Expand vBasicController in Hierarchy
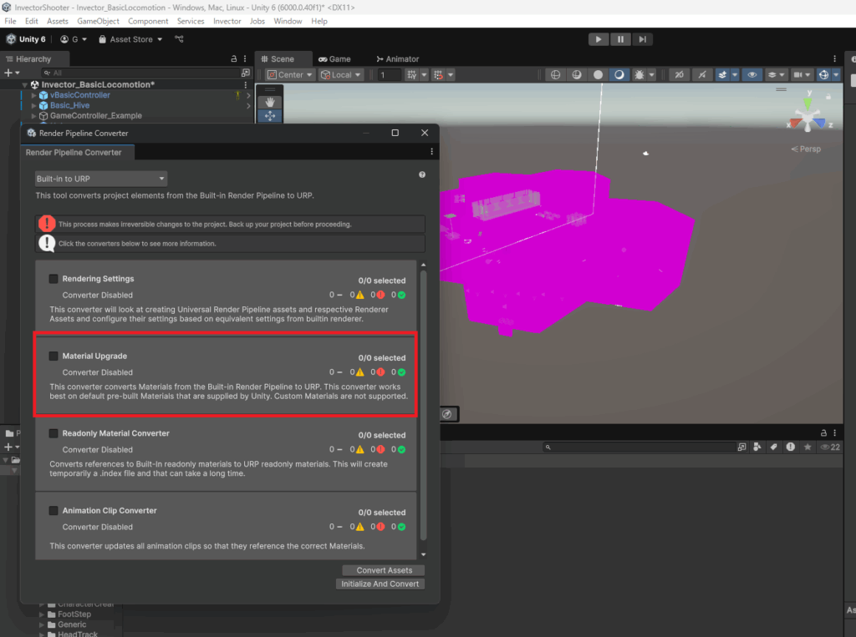This screenshot has width=856, height=637. (33, 95)
